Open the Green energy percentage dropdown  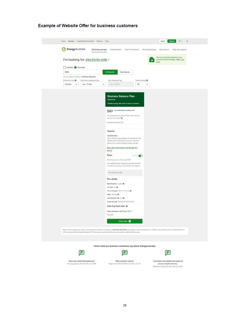click(x=142, y=84)
